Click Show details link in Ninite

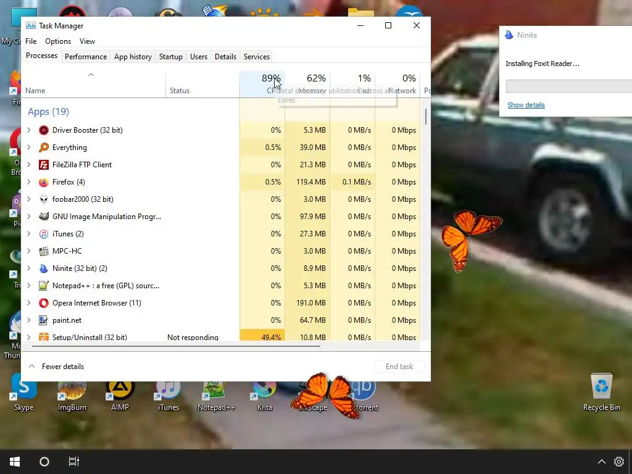[526, 105]
